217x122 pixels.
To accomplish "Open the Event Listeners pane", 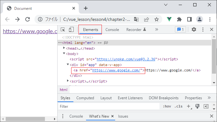I will point(130,98).
